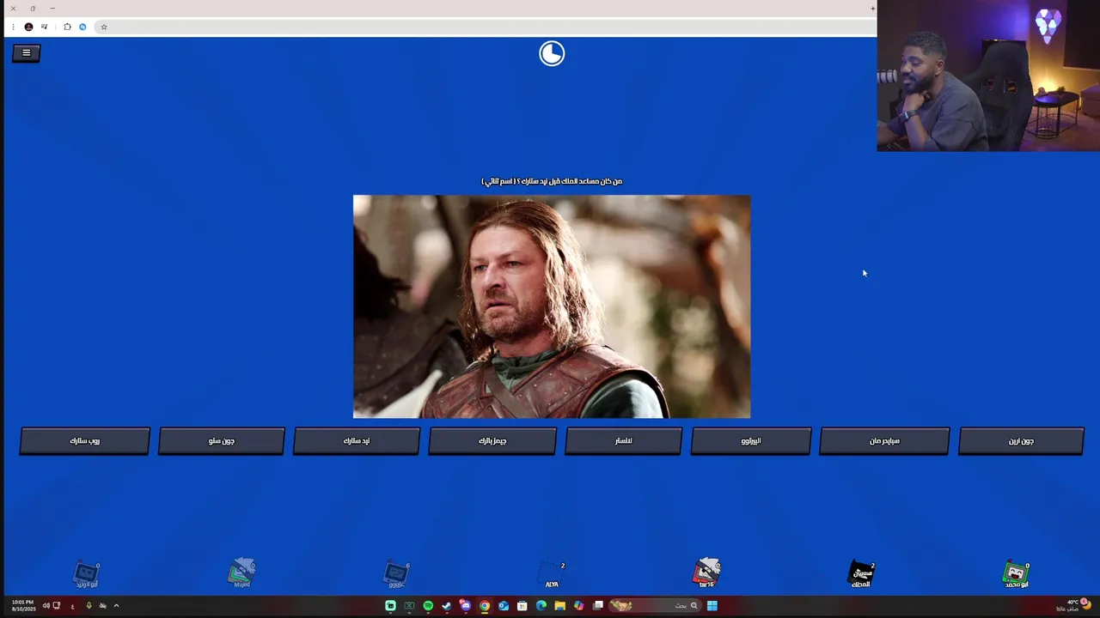
Task: Open the 40°C weather widget
Action: pyautogui.click(x=1072, y=606)
